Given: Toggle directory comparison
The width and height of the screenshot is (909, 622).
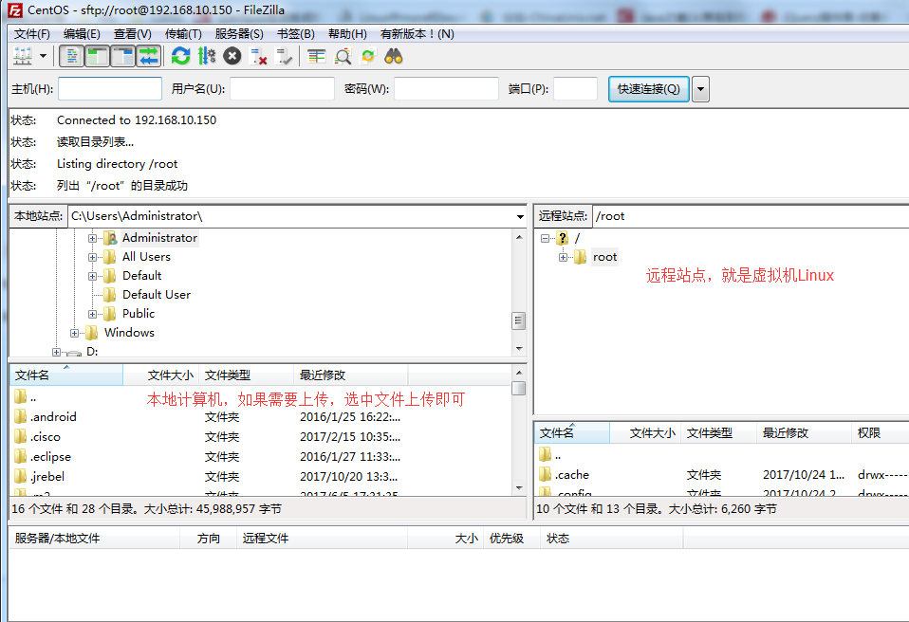Looking at the screenshot, I should pyautogui.click(x=343, y=56).
